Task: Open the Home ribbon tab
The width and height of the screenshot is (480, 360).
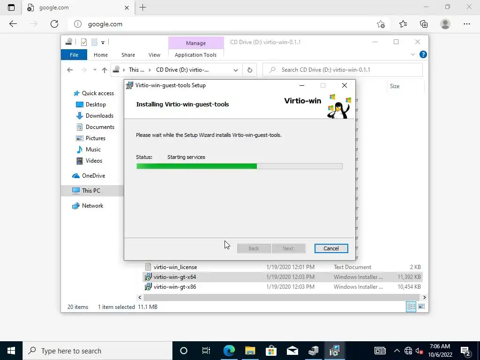Action: click(101, 55)
